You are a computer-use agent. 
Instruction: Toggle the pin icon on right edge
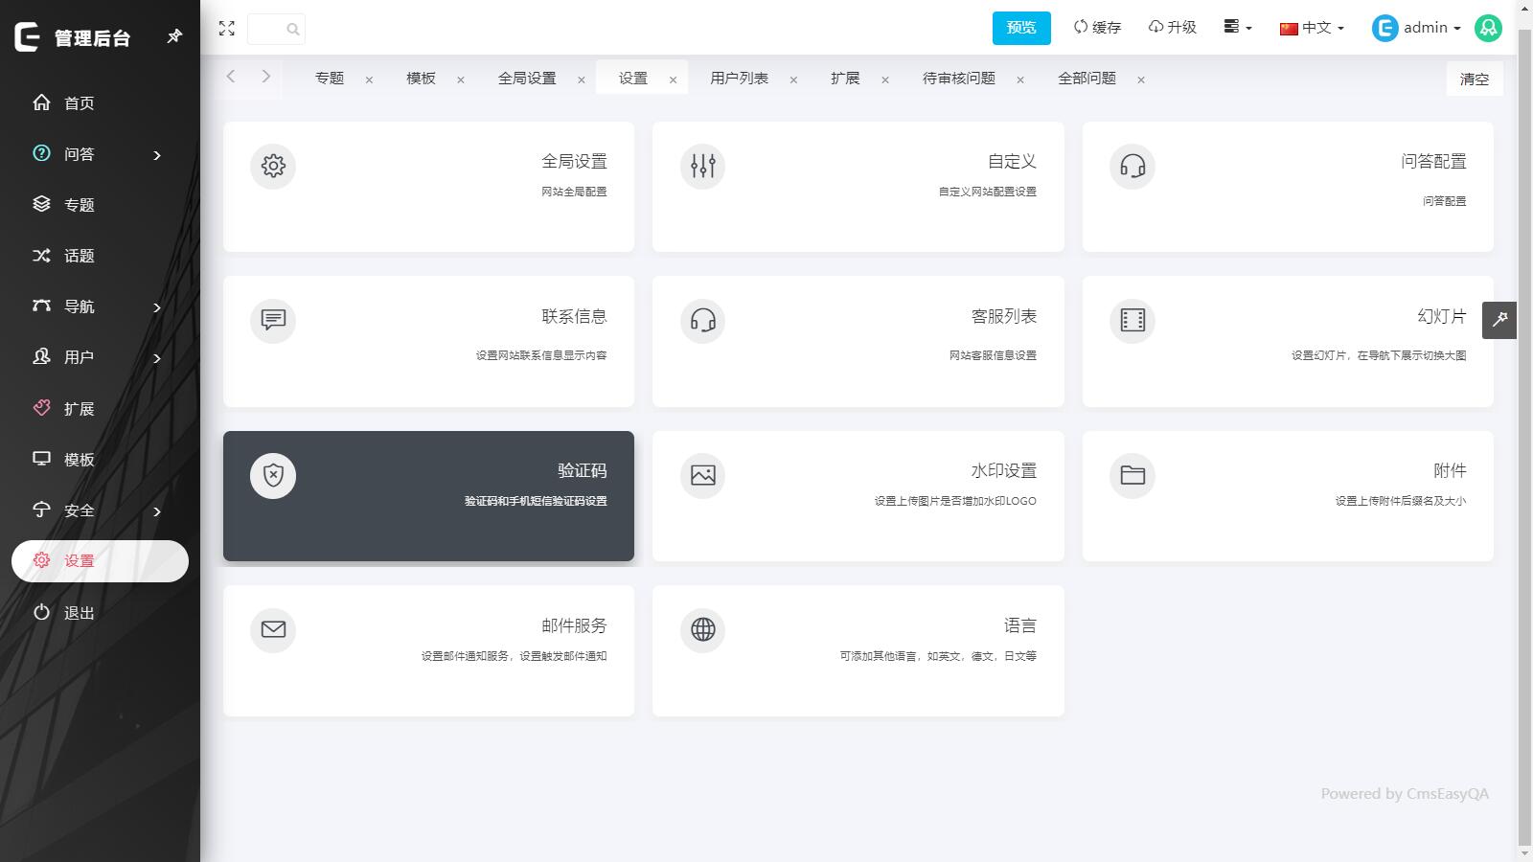tap(1499, 320)
